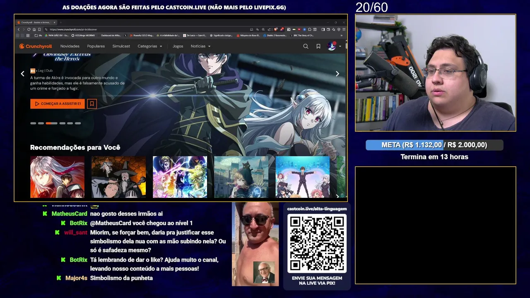The height and width of the screenshot is (298, 530).
Task: Select the active orange carousel indicator
Action: point(51,123)
